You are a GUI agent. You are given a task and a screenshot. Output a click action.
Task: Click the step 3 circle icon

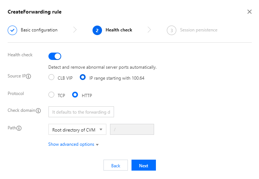[172, 30]
